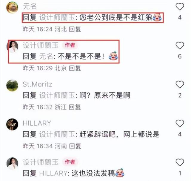Open username 无名 at top
Screen dimensions: 191x181
30,6
